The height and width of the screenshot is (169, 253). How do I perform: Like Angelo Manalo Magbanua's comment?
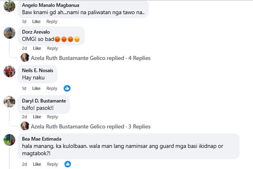(36, 22)
